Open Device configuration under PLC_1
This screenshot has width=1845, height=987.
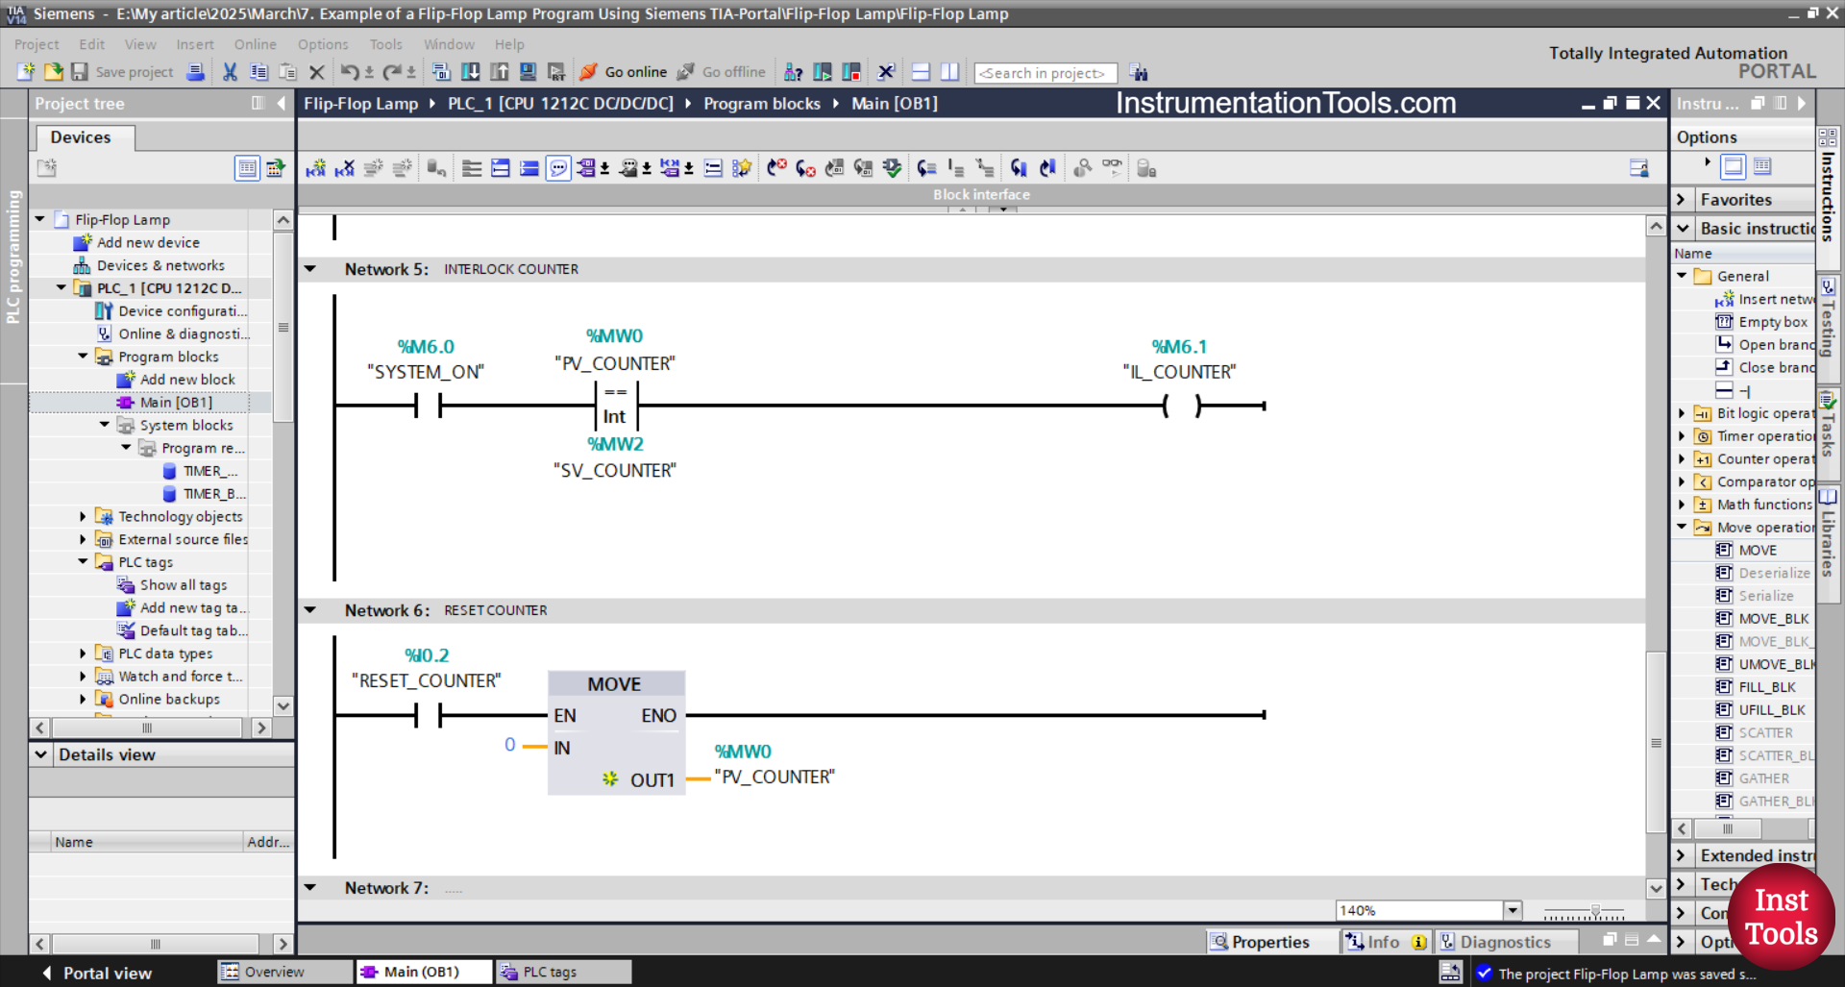pyautogui.click(x=184, y=310)
